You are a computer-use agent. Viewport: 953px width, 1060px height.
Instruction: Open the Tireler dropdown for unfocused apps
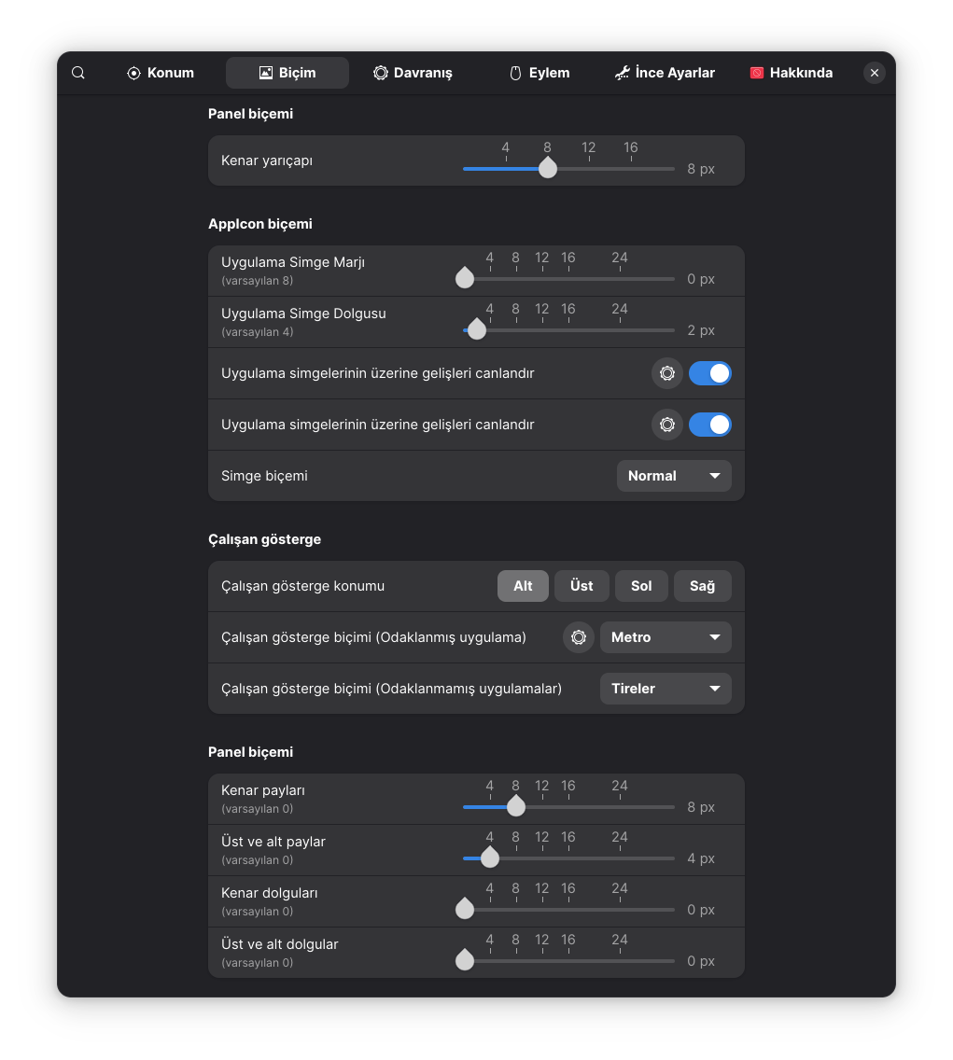pos(666,689)
